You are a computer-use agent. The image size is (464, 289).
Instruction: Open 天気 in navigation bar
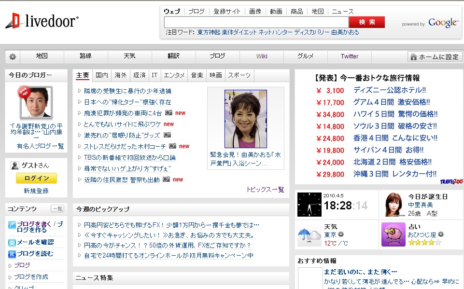(129, 56)
